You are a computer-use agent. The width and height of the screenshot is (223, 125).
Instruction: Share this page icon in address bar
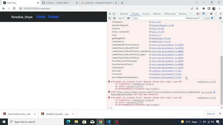pos(192,9)
